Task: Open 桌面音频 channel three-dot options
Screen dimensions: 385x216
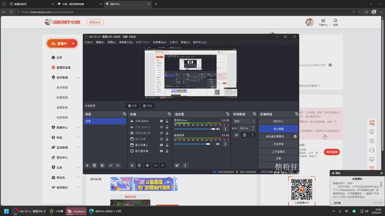Action: [225, 144]
